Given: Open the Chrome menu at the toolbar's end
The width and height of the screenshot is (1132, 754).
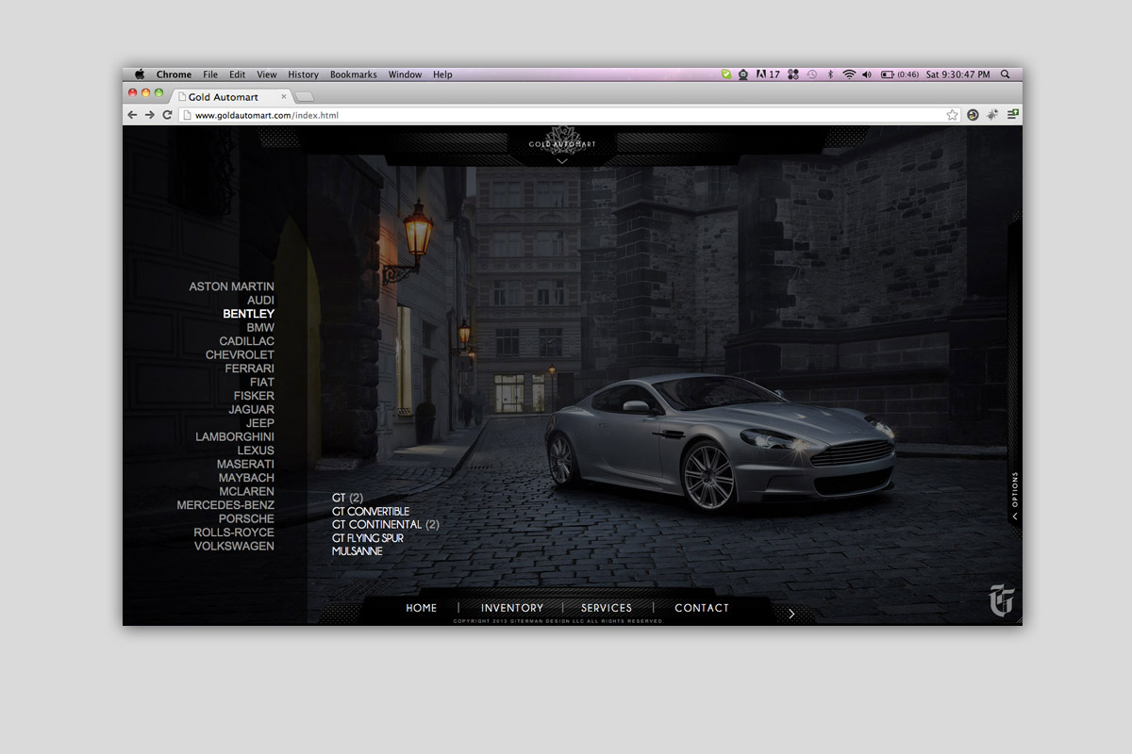Looking at the screenshot, I should pyautogui.click(x=1012, y=115).
